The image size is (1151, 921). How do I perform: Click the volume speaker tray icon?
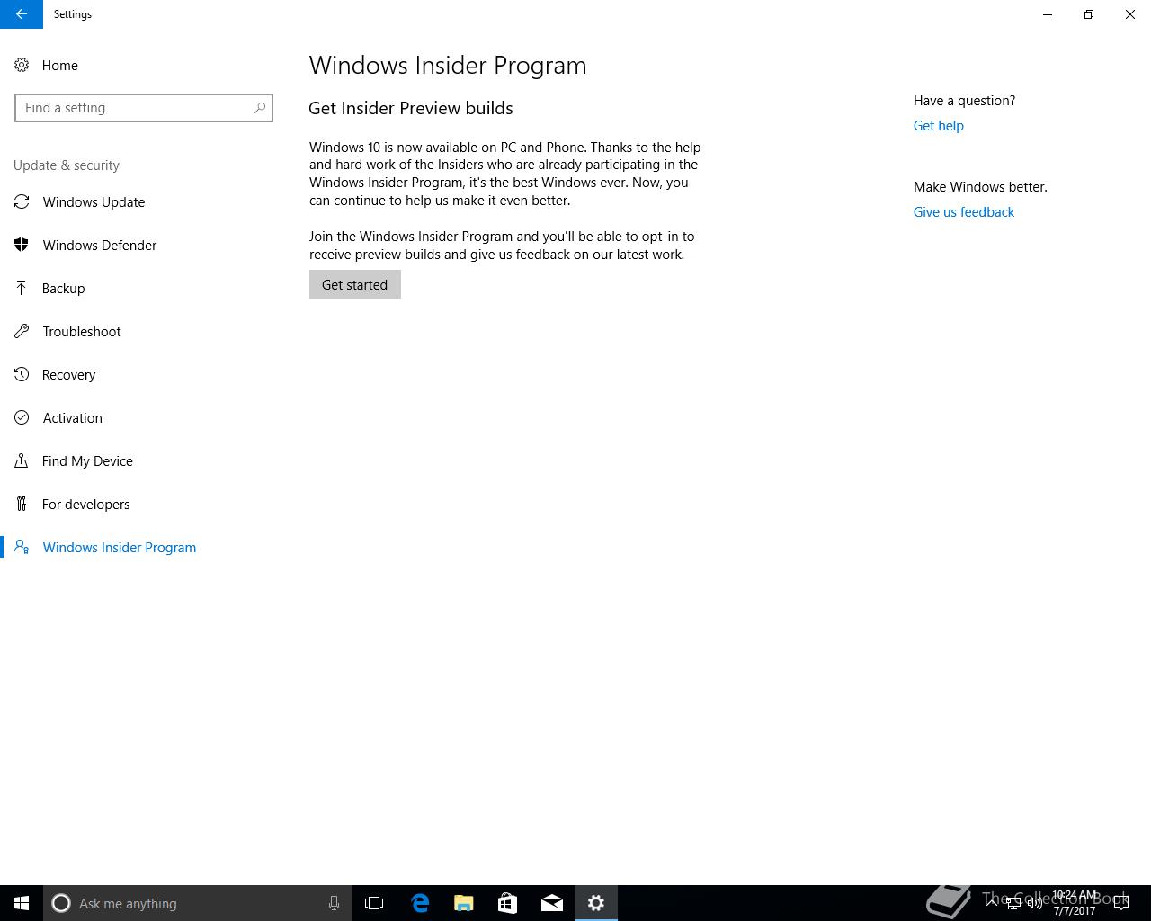click(1035, 903)
